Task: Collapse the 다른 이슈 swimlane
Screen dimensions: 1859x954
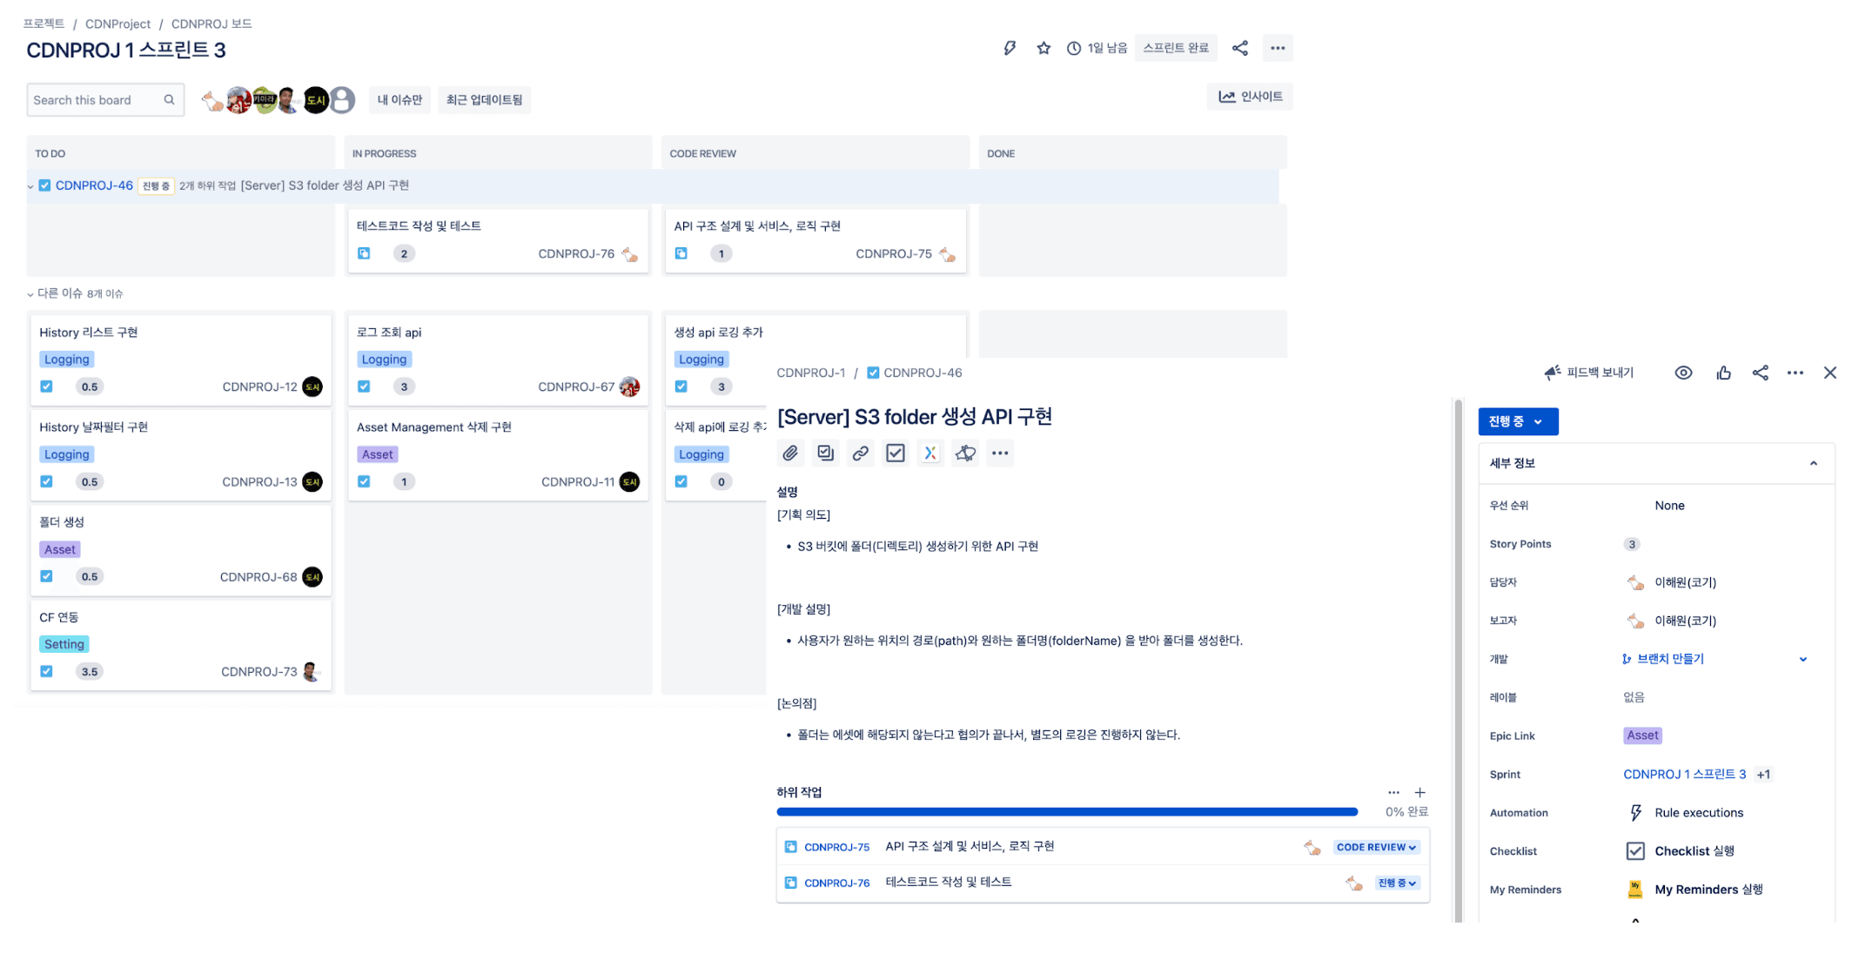Action: coord(30,294)
